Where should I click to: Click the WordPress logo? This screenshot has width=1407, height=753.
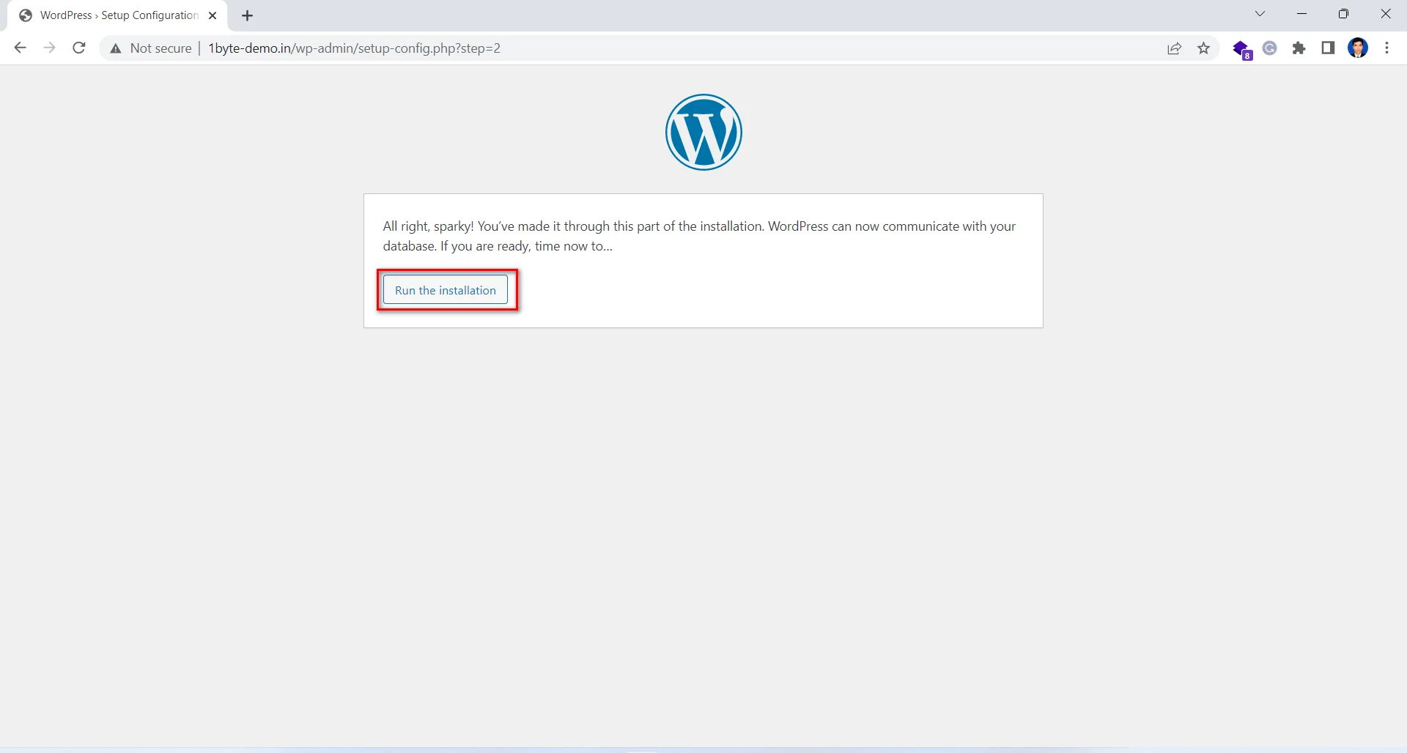[x=703, y=133]
